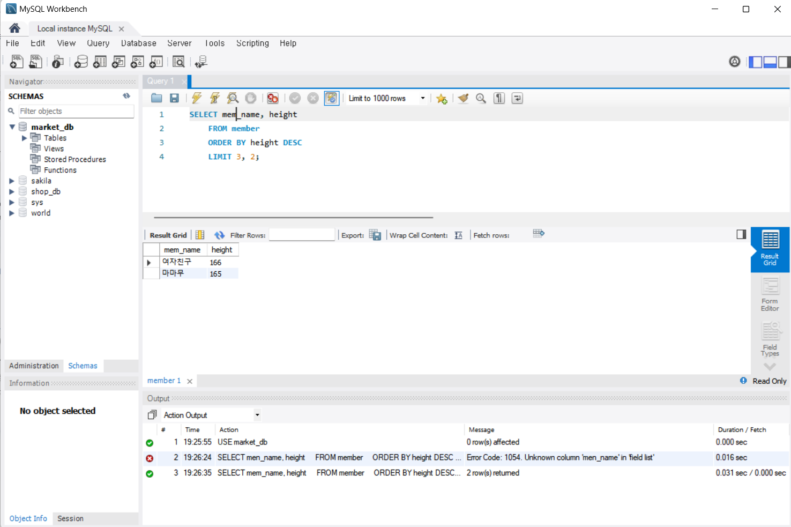Create a new function icon

click(x=156, y=62)
